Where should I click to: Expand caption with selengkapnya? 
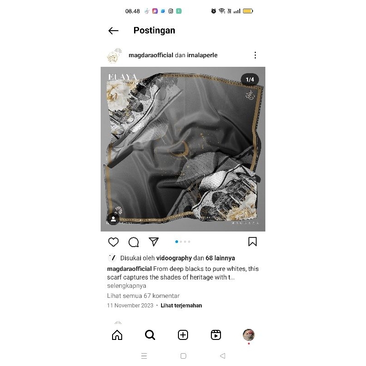pyautogui.click(x=127, y=285)
